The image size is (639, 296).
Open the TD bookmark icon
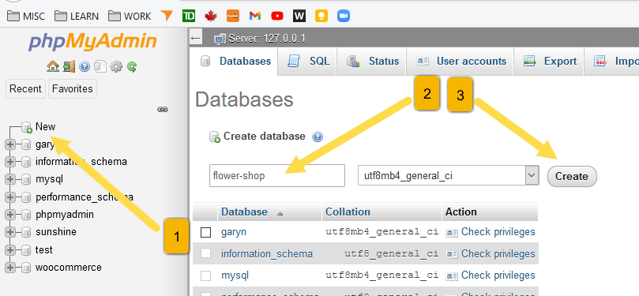tap(189, 16)
